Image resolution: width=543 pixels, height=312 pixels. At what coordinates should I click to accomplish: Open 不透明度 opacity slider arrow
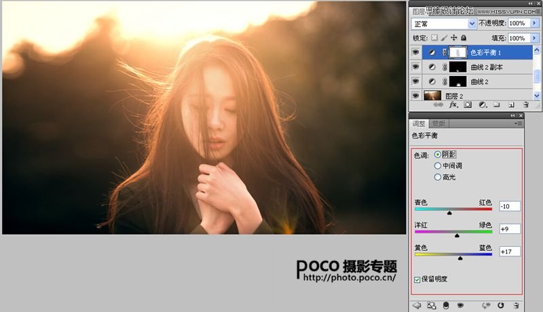click(x=534, y=23)
